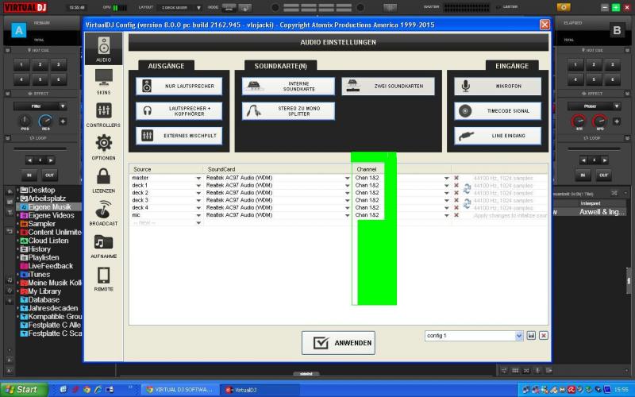This screenshot has height=397, width=635.
Task: Select Desktop folder in browser tree
Action: point(37,190)
